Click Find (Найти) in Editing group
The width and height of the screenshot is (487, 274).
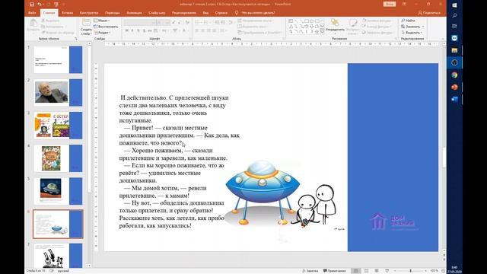[x=408, y=21]
